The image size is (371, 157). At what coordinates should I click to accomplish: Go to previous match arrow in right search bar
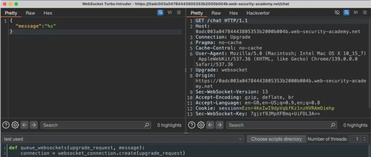click(x=210, y=125)
